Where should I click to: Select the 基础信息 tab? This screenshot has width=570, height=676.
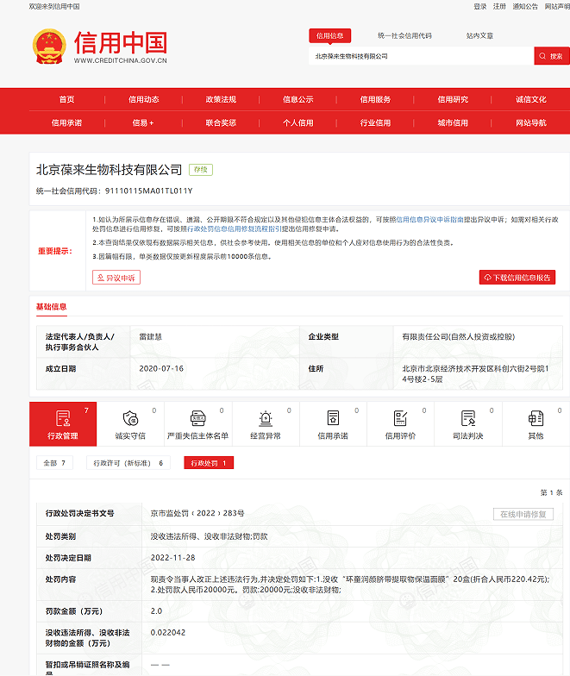click(52, 307)
